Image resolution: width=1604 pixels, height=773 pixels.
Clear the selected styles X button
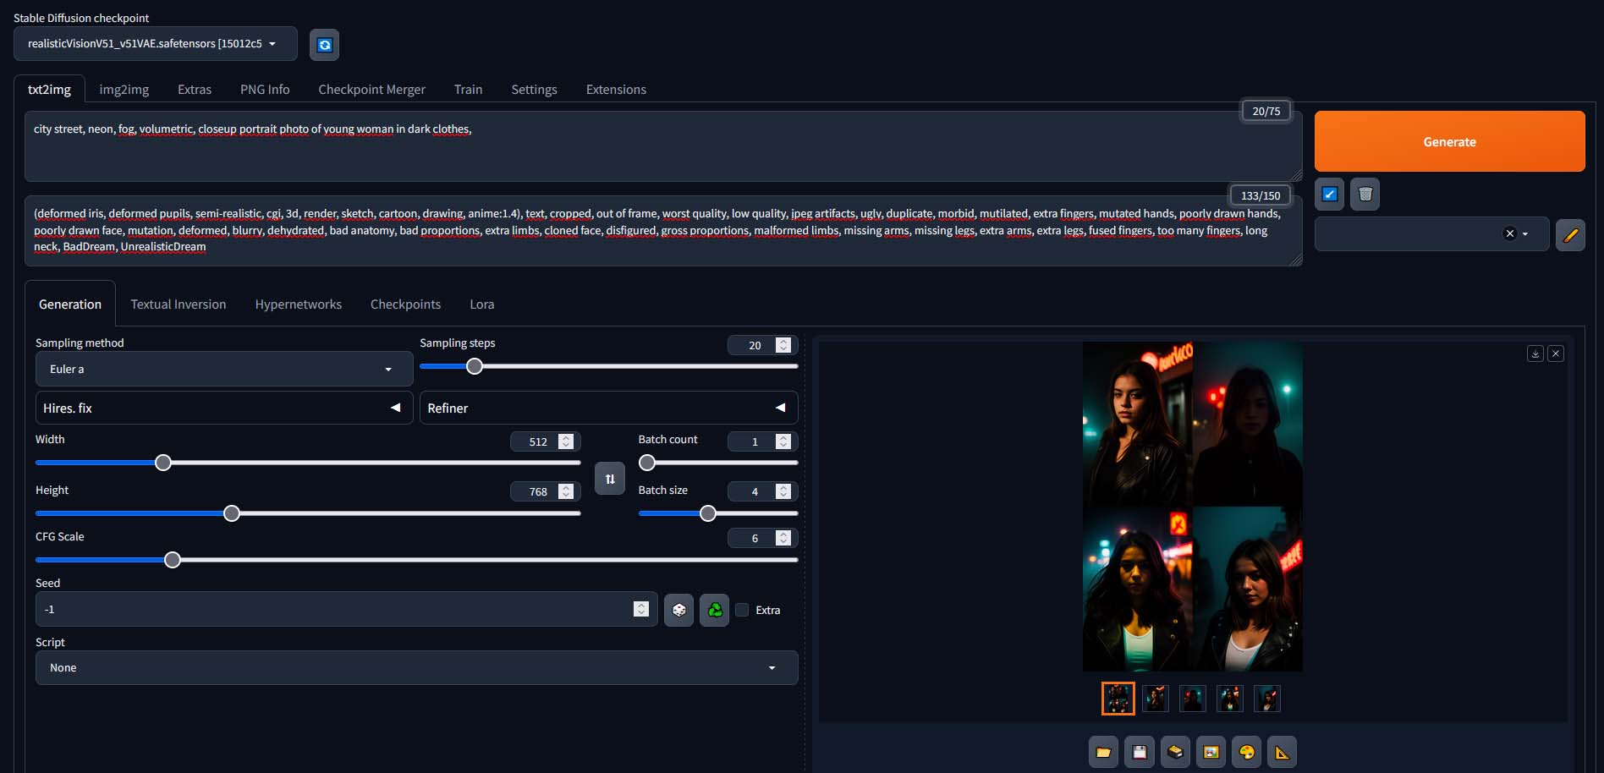point(1509,234)
